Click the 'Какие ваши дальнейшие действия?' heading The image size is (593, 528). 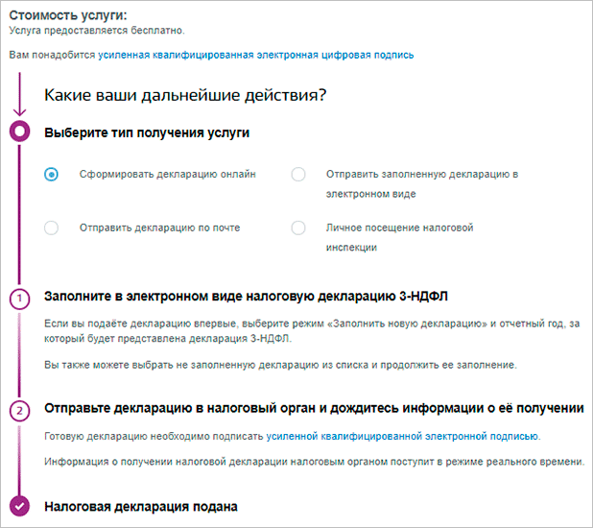click(184, 96)
